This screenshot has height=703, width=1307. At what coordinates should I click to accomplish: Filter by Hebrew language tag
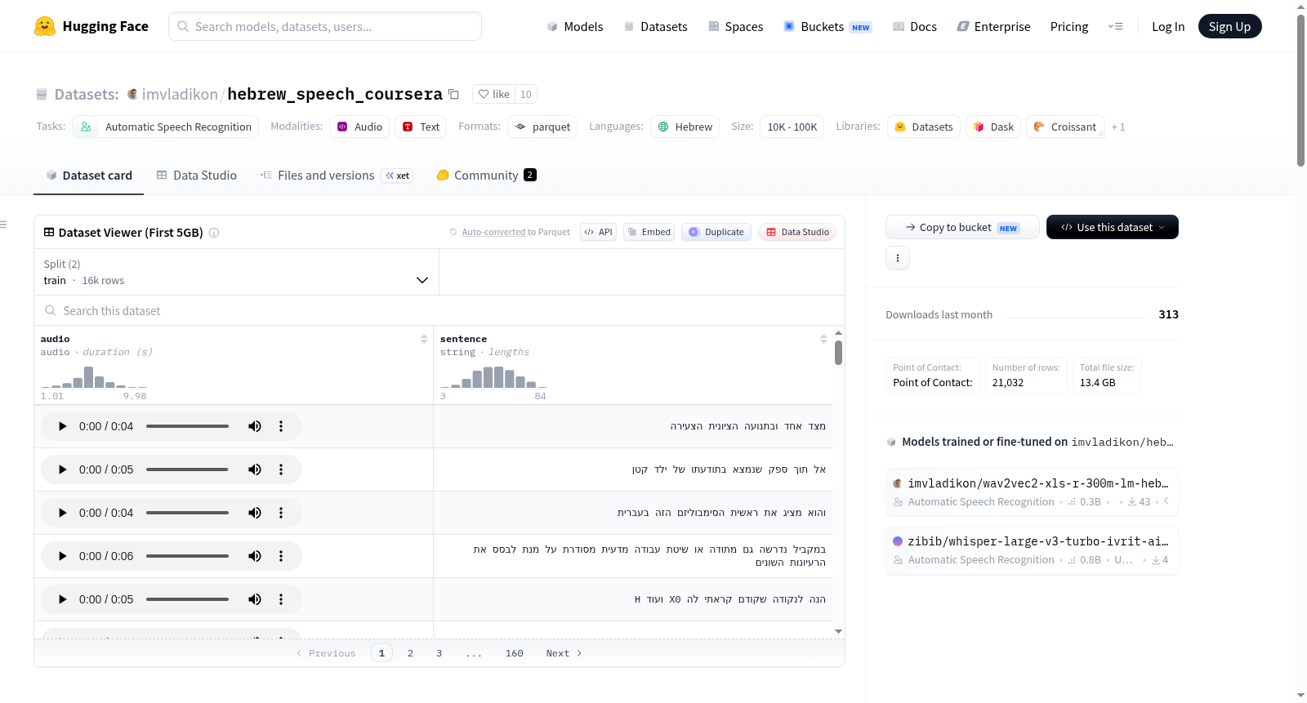685,127
